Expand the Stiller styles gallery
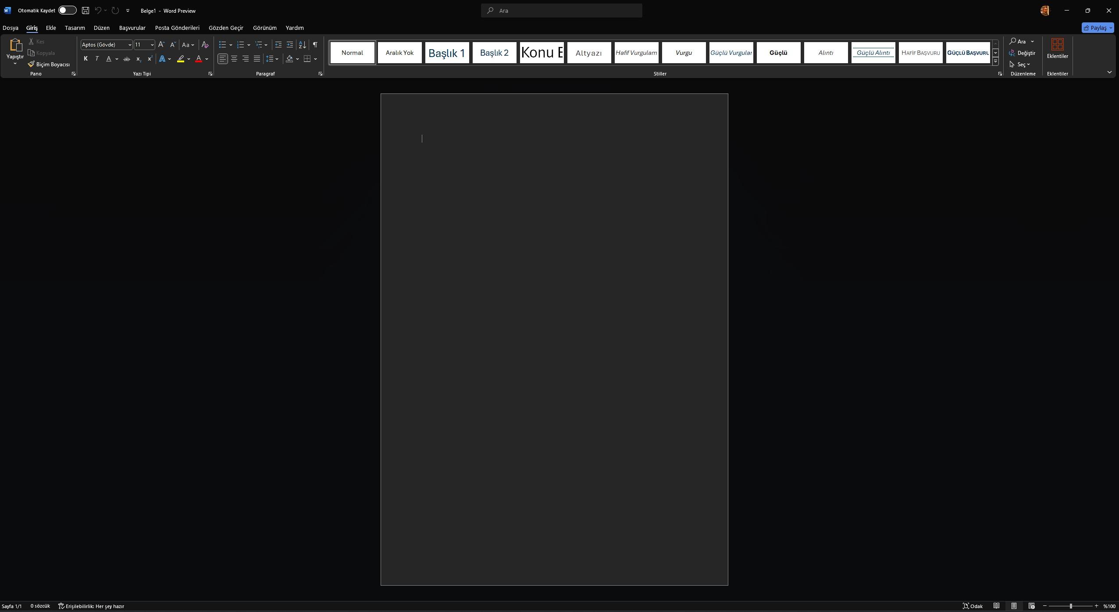Viewport: 1119px width, 612px height. click(995, 61)
